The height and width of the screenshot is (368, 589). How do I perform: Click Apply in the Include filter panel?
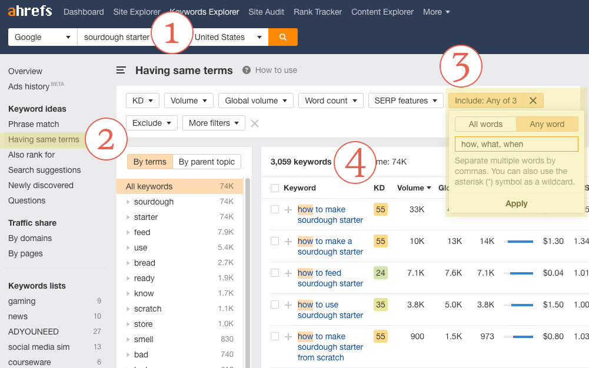(516, 203)
